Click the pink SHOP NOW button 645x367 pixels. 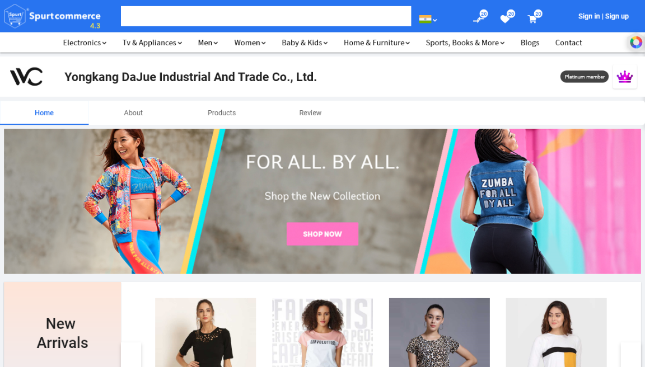pyautogui.click(x=322, y=234)
